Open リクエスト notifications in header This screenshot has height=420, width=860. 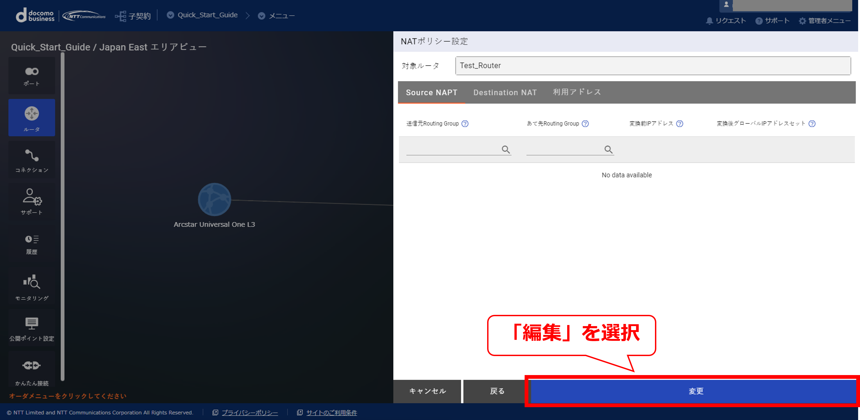(x=726, y=21)
